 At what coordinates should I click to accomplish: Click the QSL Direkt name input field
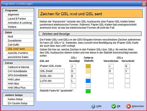52,71
